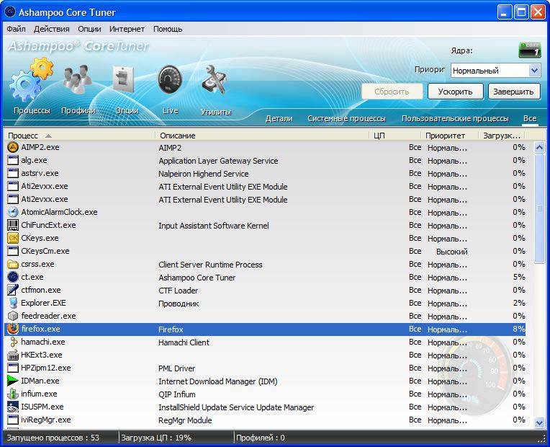Click the 5% load value for ct.exe
Screen dimensions: 550x447
click(x=519, y=277)
